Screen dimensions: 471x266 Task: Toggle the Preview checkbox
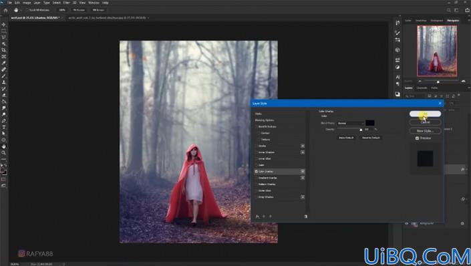(418, 138)
